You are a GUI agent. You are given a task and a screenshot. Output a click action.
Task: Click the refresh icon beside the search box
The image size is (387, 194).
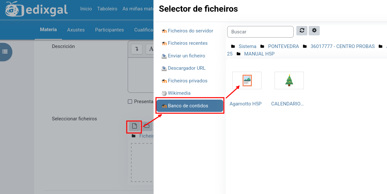point(302,31)
